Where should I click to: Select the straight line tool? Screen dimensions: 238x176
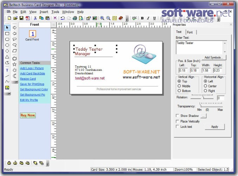coord(7,76)
